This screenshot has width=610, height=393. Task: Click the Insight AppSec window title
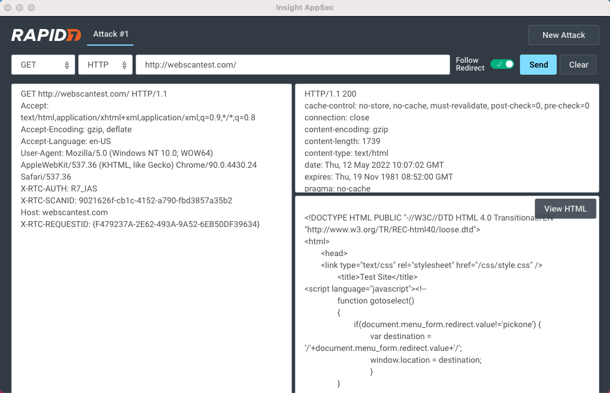pyautogui.click(x=305, y=8)
